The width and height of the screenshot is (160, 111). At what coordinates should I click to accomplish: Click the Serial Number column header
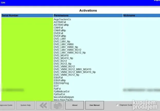(27, 15)
